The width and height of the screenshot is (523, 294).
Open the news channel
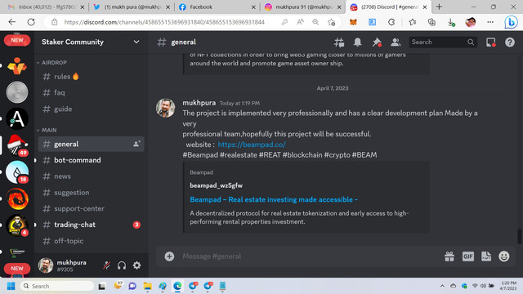(x=91, y=176)
